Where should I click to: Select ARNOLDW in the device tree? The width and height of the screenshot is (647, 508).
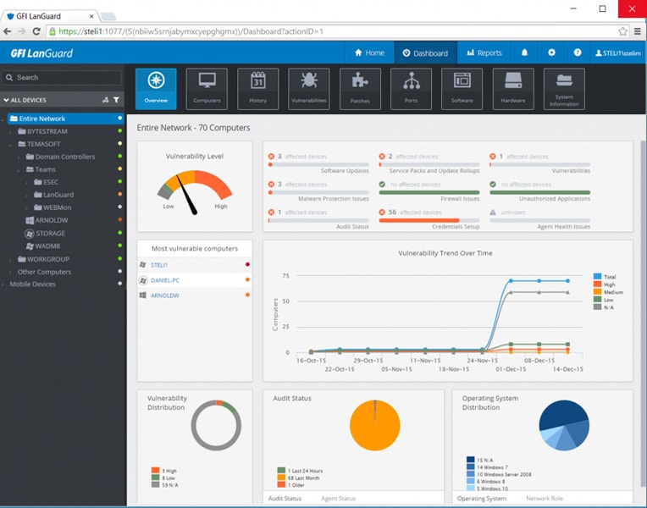(51, 220)
